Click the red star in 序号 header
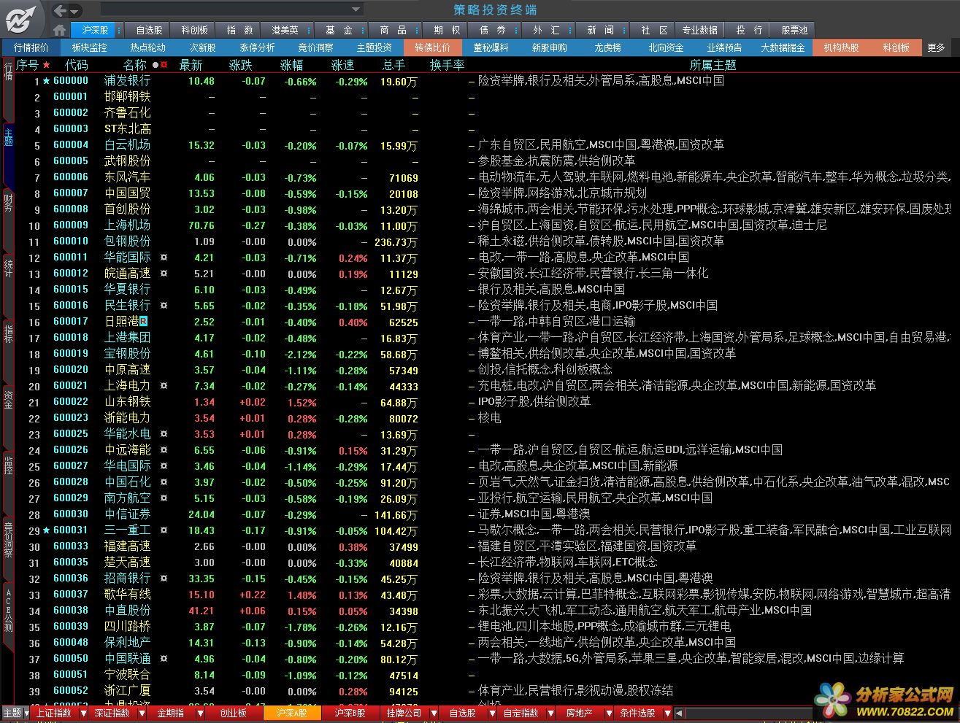The width and height of the screenshot is (960, 723). coord(47,65)
